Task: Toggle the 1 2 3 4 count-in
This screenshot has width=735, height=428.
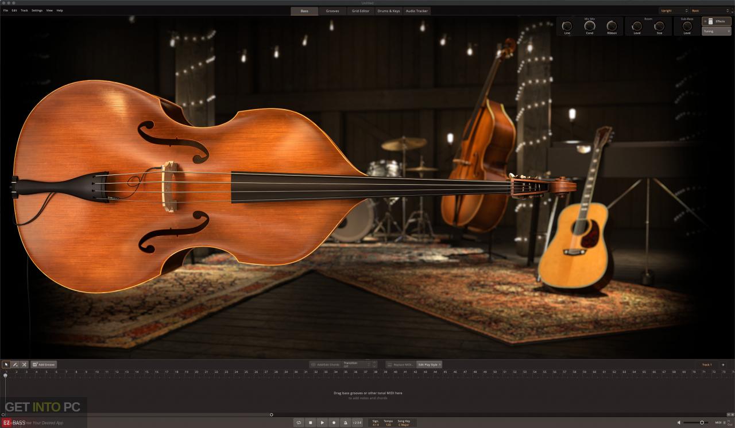Action: pos(357,422)
